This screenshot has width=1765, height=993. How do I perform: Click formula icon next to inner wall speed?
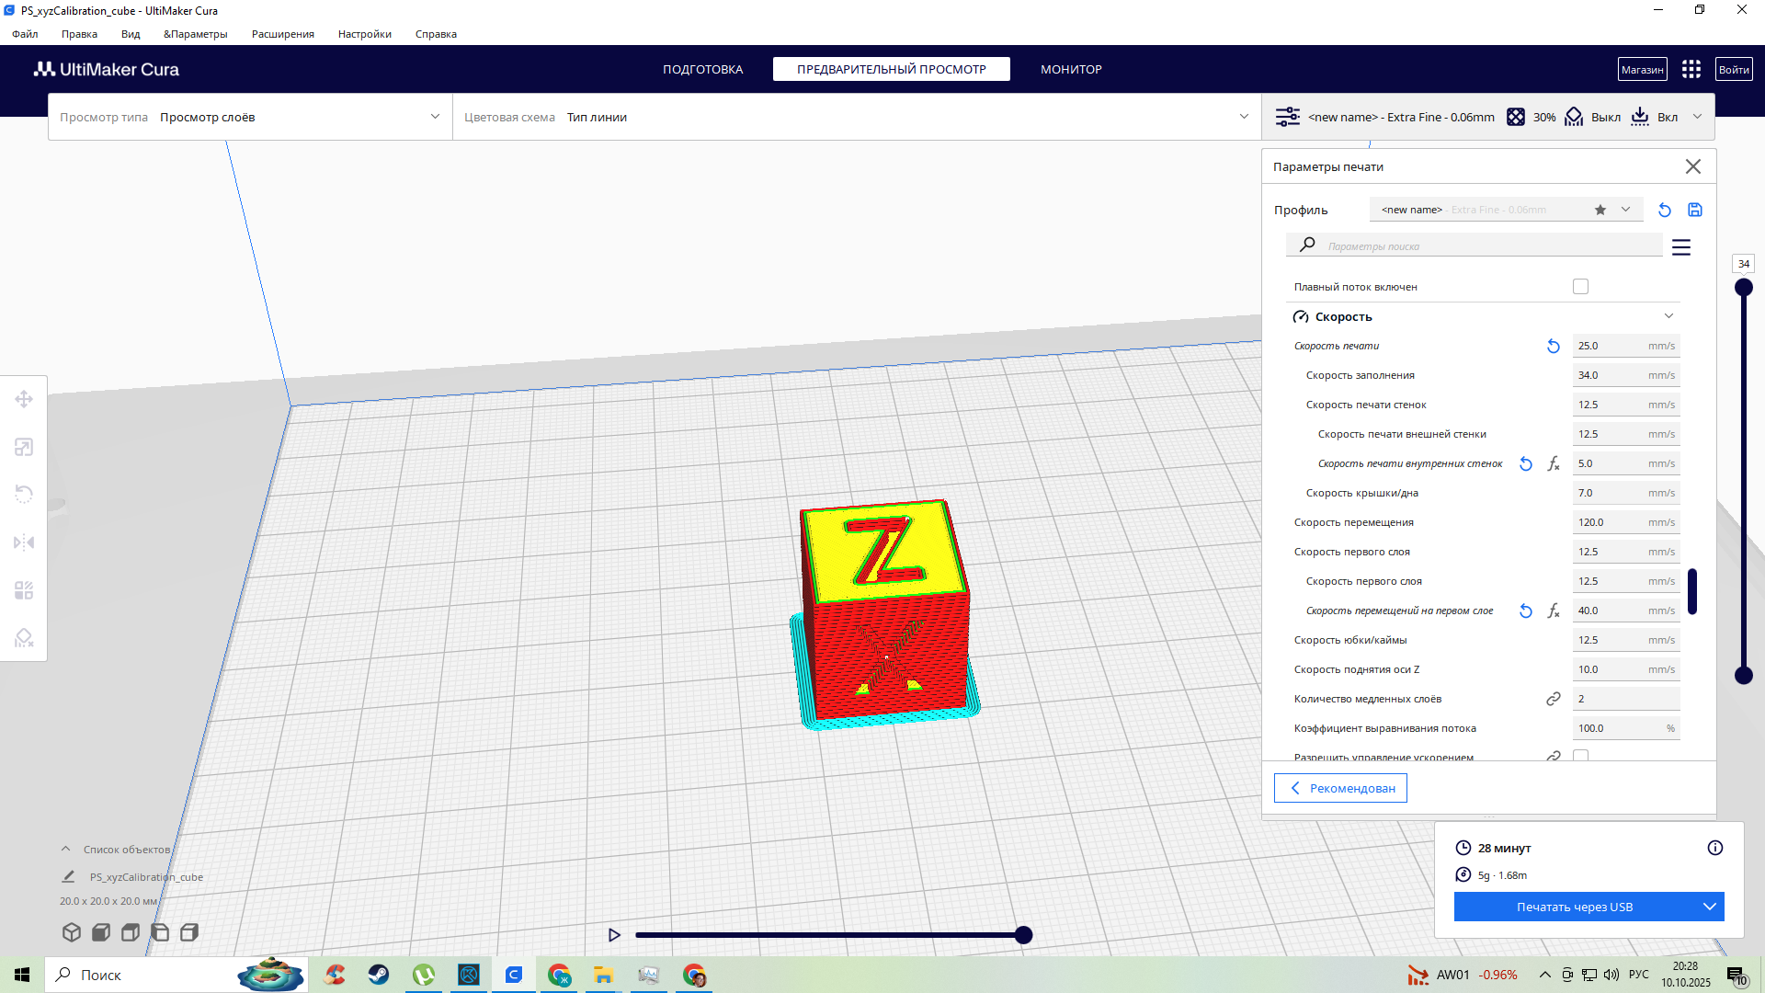coord(1554,463)
